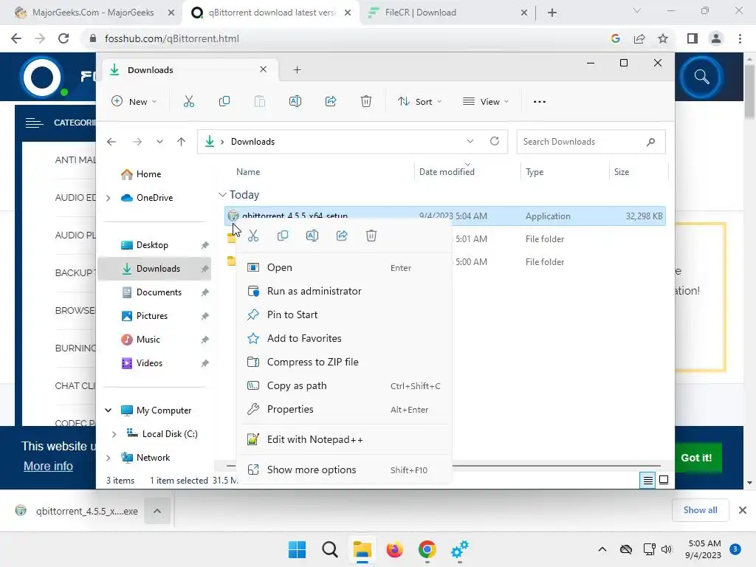Choose Compress to ZIP file
The height and width of the screenshot is (567, 756).
tap(344, 362)
